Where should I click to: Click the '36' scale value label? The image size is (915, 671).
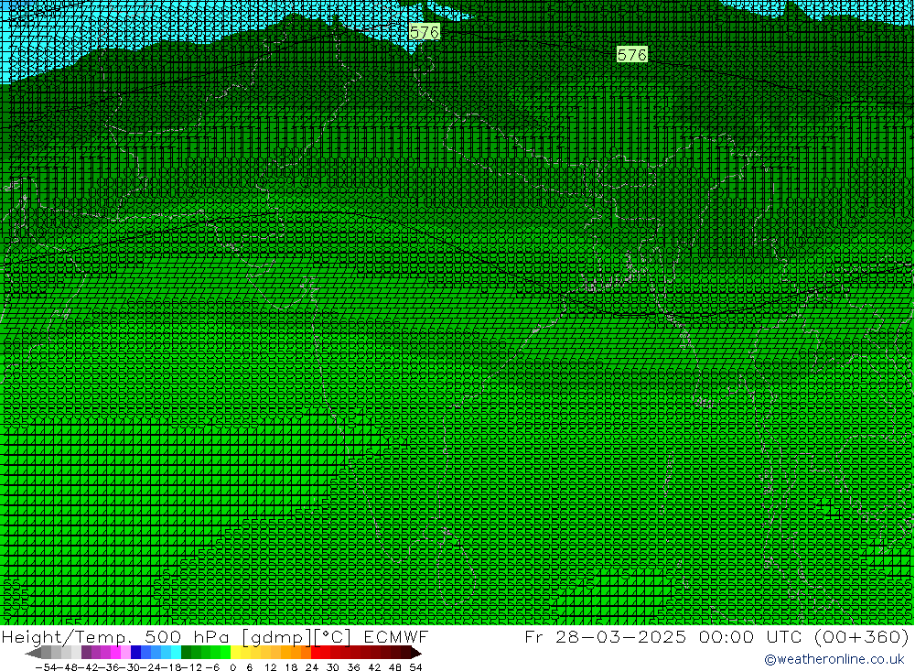[353, 667]
